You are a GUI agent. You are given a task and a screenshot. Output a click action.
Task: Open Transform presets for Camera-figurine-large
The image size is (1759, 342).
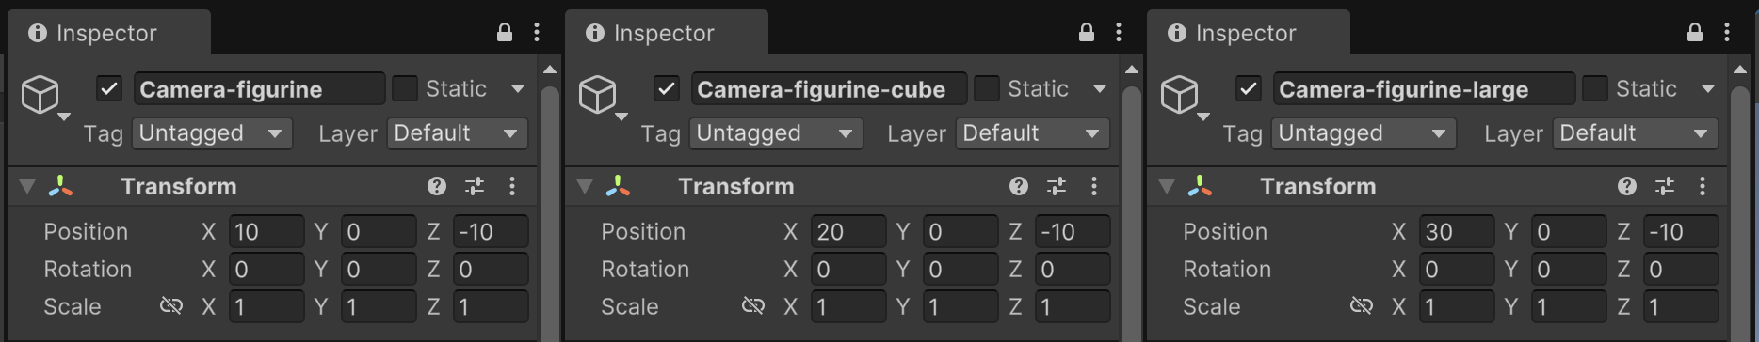[1665, 186]
